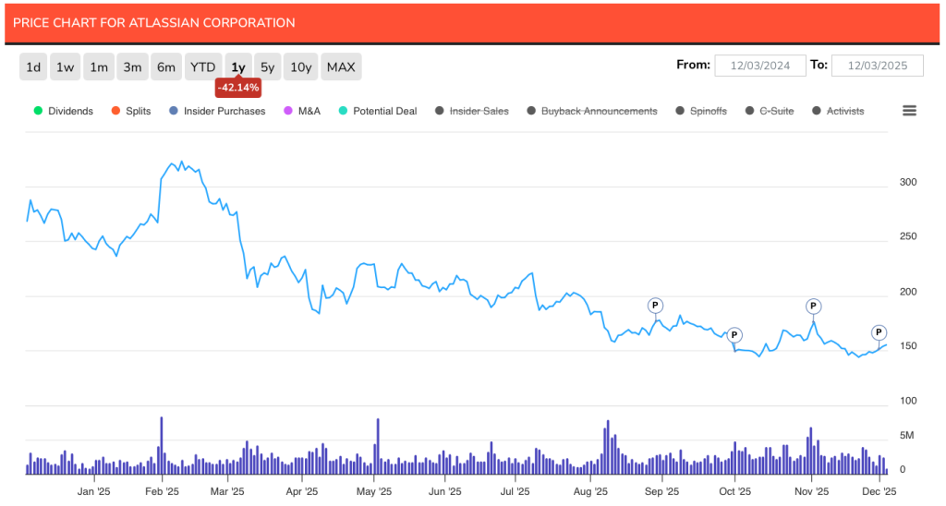Enable Activists legend series
946x506 pixels.
[839, 111]
